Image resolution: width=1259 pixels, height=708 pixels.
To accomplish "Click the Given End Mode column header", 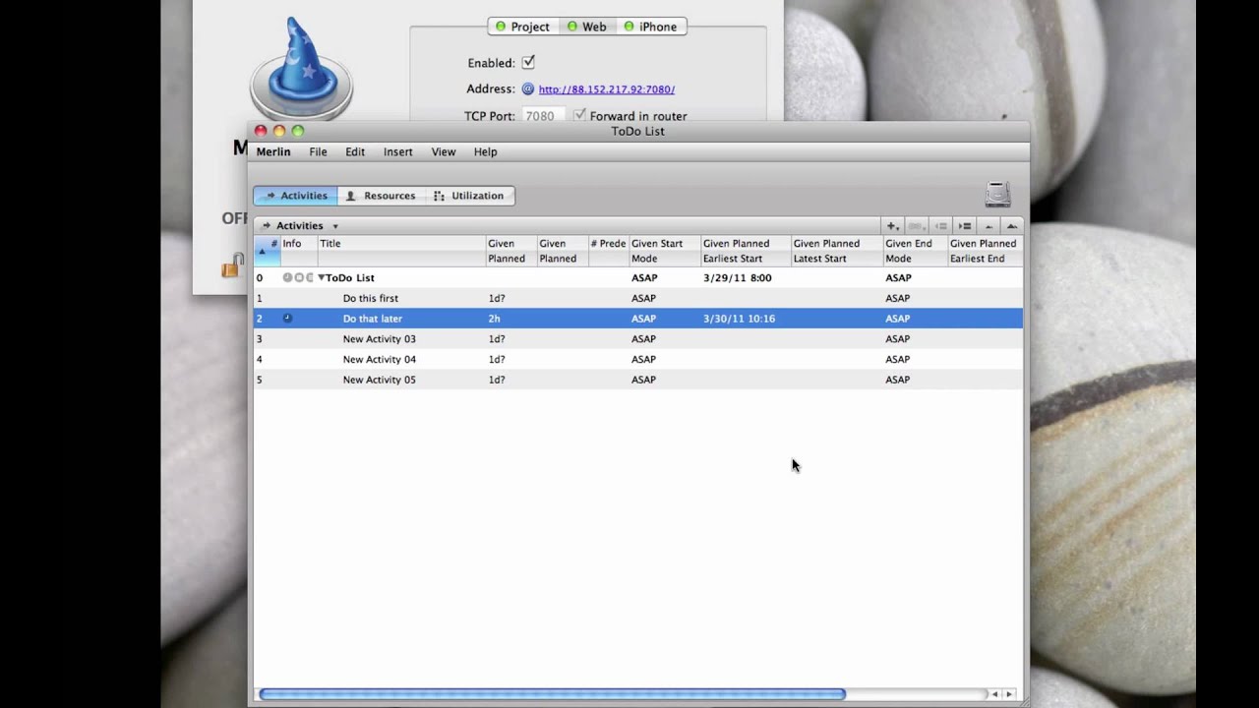I will (915, 251).
